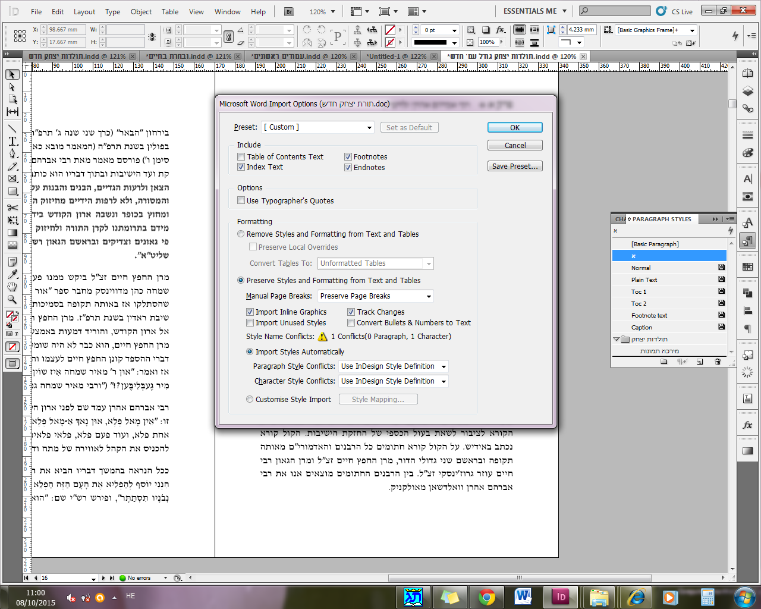The height and width of the screenshot is (609, 761).
Task: Enable Import Unused Styles checkbox
Action: click(250, 323)
